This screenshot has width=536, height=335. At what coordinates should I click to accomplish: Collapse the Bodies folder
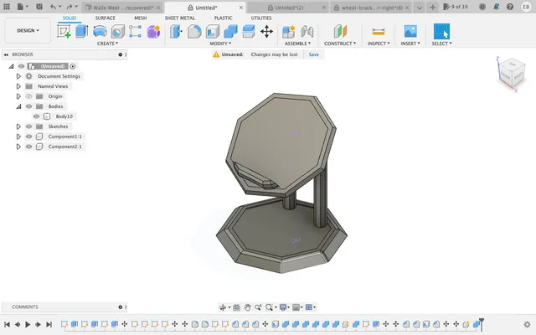(18, 106)
